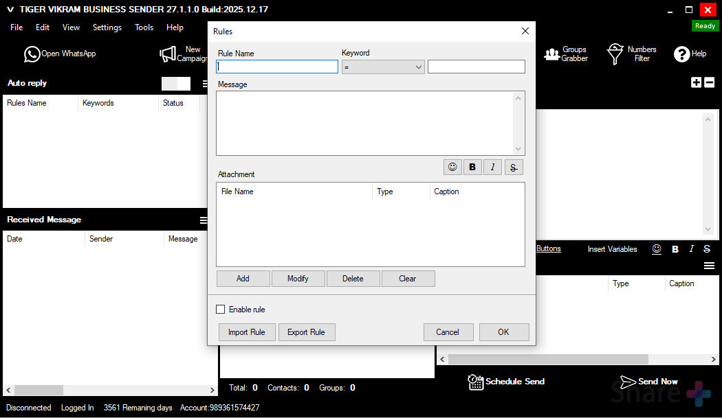
Task: Click the Ready status indicator
Action: [x=705, y=26]
